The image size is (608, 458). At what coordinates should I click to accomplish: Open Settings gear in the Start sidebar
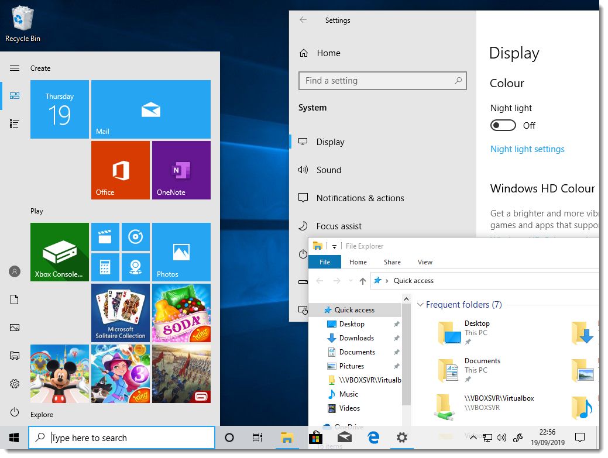(14, 384)
